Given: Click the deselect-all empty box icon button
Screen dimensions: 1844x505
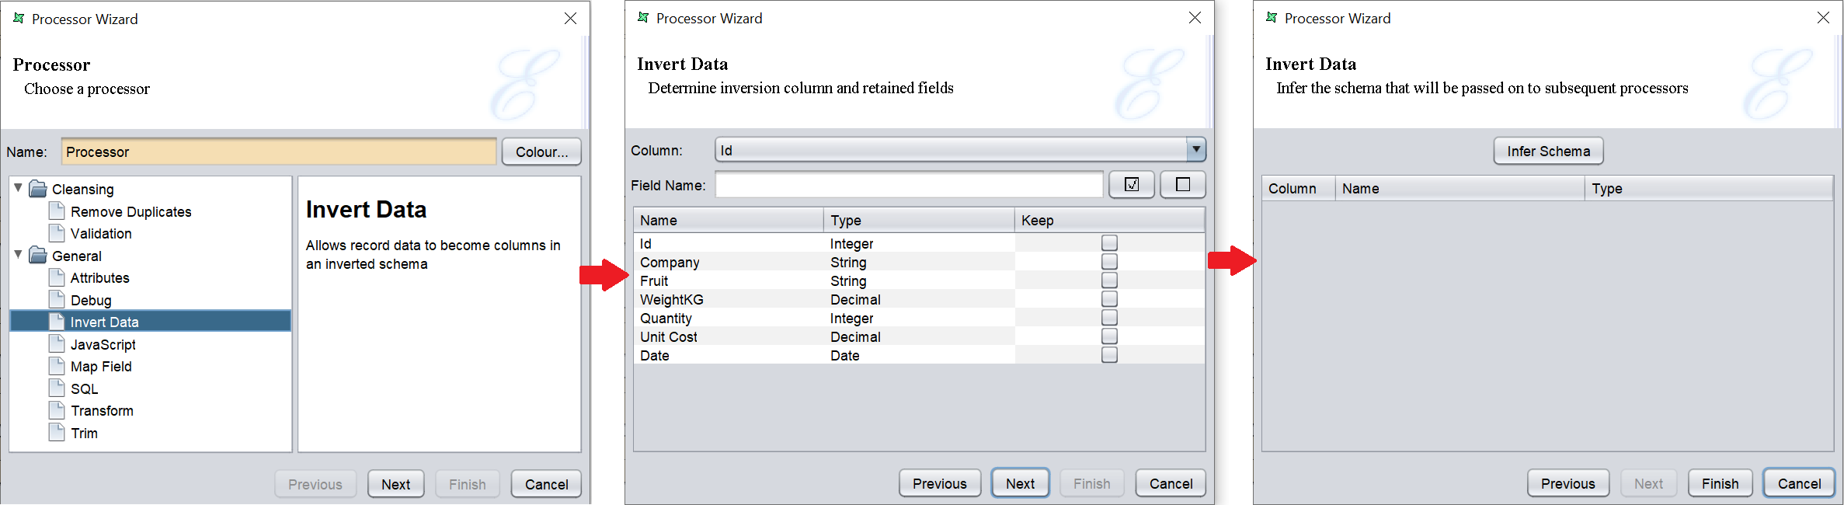Looking at the screenshot, I should [x=1182, y=185].
